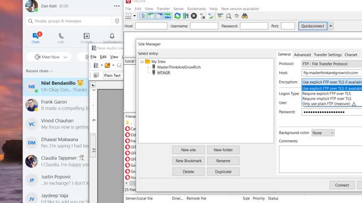This screenshot has height=203, width=362.
Task: Open Dan Klatt profile avatar
Action: tap(32, 6)
